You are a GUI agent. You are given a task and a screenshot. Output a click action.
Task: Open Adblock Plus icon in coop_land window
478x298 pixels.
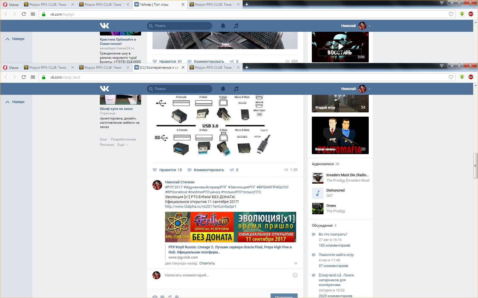[x=471, y=77]
